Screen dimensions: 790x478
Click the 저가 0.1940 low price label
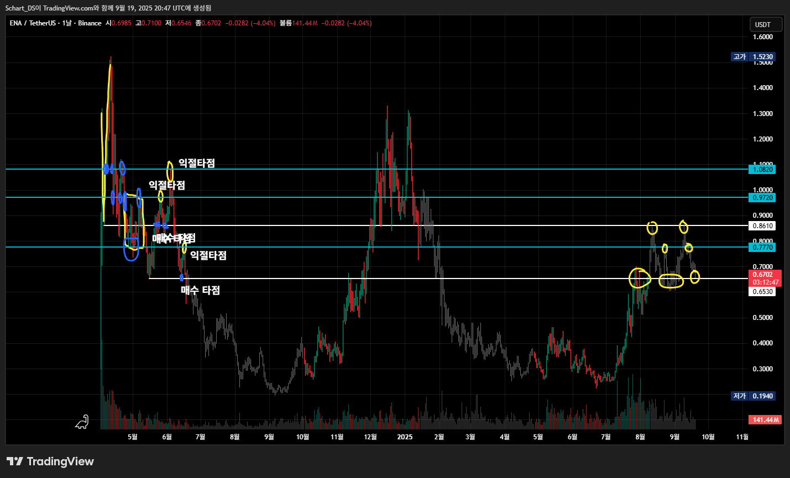[x=752, y=396]
